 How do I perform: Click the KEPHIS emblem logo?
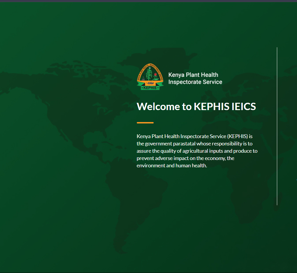[150, 77]
